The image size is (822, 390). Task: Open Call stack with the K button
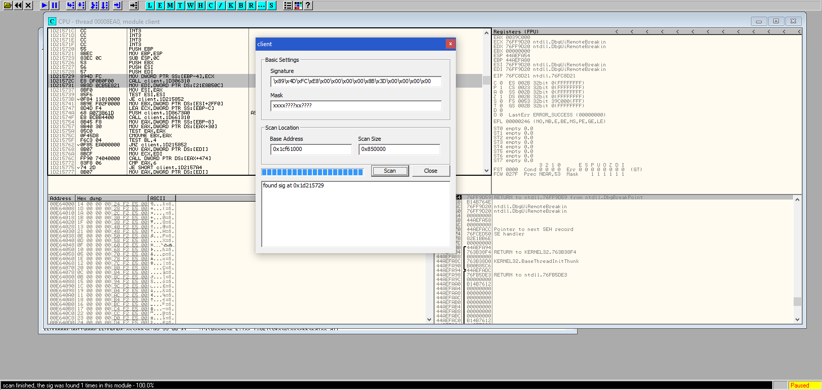click(231, 6)
